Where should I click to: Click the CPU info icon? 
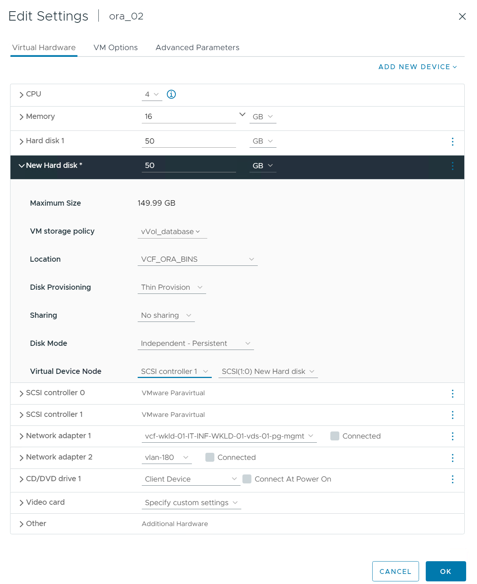[x=171, y=94]
